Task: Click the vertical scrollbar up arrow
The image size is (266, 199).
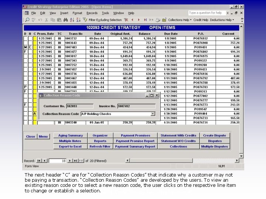Action: 241,27
